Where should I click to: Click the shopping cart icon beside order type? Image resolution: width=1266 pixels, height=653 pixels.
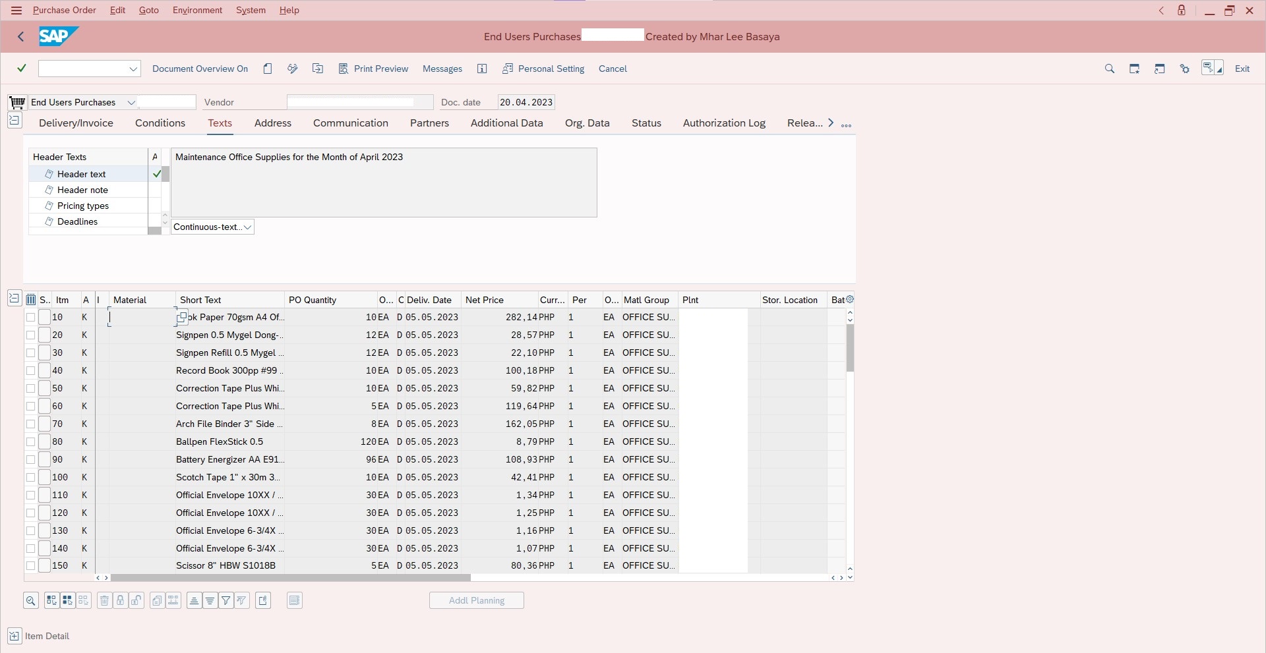click(x=17, y=102)
